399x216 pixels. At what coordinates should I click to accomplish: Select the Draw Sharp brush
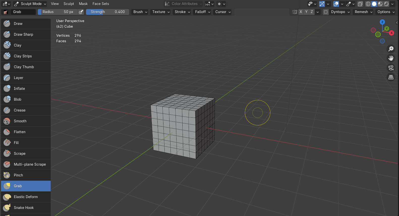(x=26, y=34)
